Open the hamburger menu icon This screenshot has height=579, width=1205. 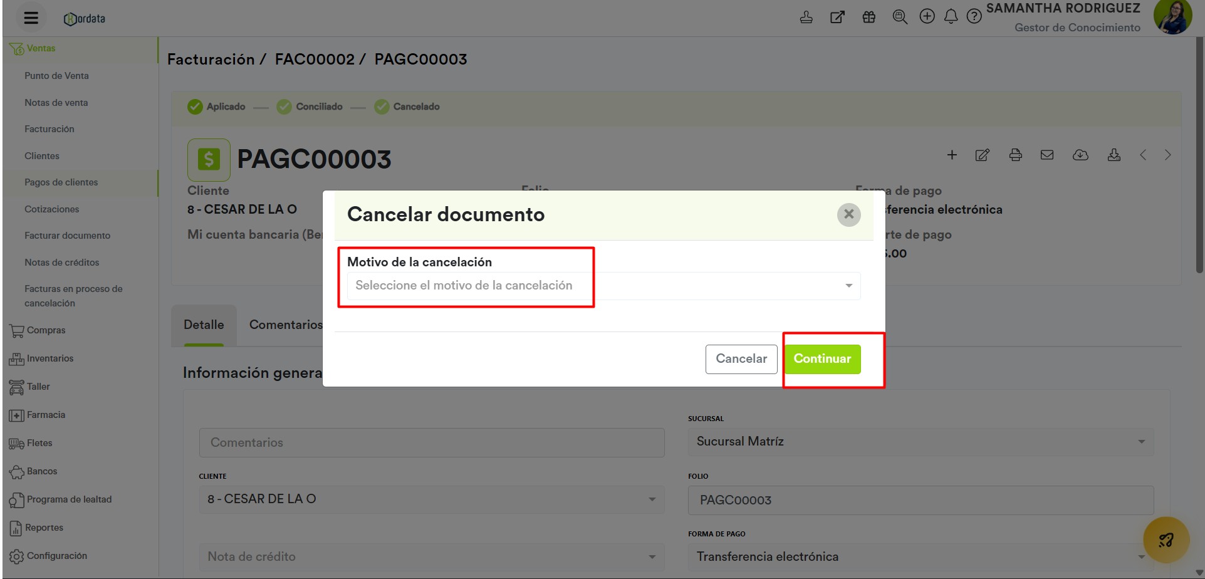pos(31,18)
